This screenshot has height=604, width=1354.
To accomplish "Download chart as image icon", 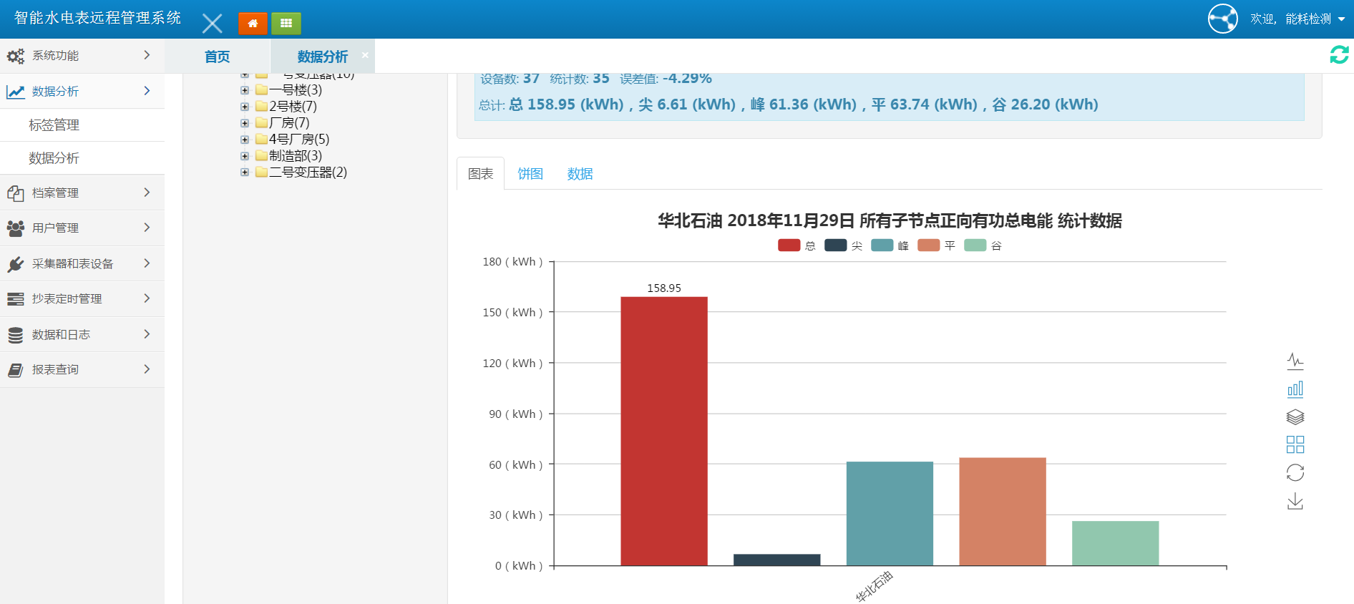I will 1295,502.
